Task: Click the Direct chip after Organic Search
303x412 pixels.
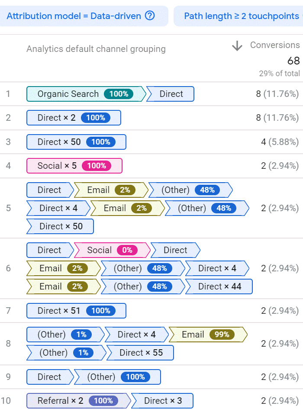Action: pos(171,94)
